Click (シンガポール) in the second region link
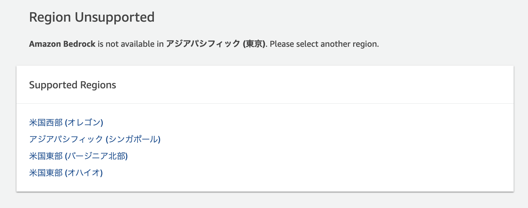 tap(133, 139)
